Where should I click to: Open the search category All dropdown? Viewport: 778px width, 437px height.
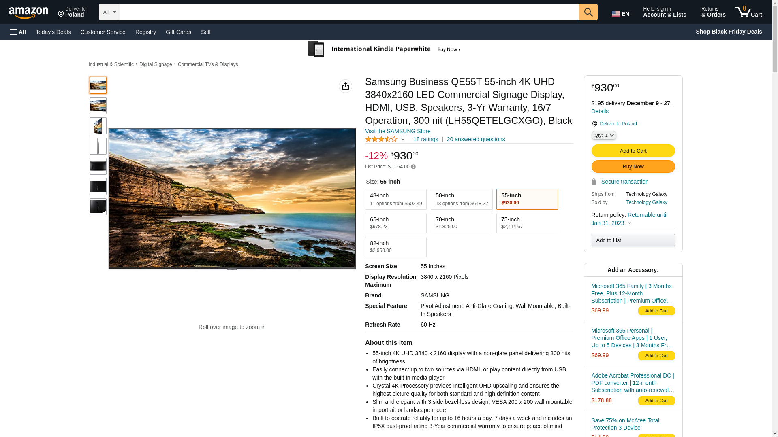[x=109, y=12]
